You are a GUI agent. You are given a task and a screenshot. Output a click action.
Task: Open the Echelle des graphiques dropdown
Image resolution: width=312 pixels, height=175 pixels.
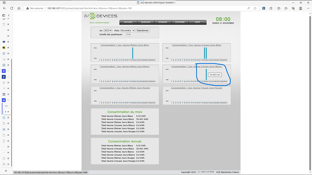(128, 35)
